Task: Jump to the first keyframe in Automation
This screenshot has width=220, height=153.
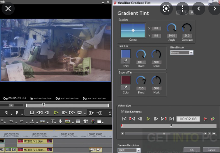Action: 124,119
